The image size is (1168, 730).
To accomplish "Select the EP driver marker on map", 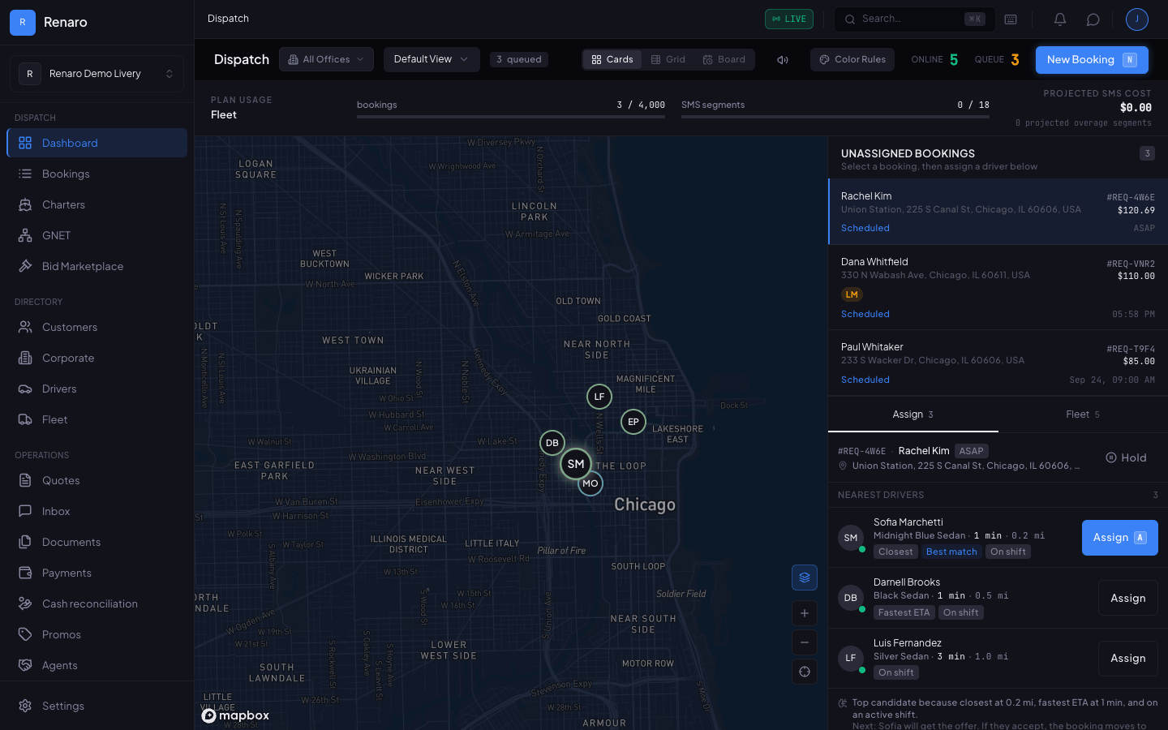I will pyautogui.click(x=633, y=422).
